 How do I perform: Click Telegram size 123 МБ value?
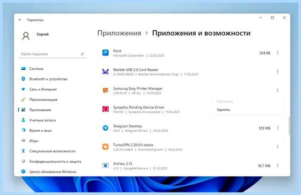pos(264,128)
